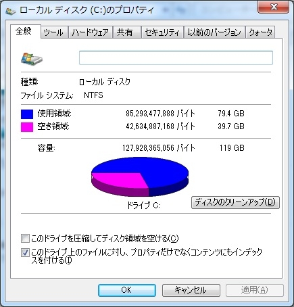Click the Windows drive icon beside name field
Image resolution: width=294 pixels, height=307 pixels.
[32, 59]
